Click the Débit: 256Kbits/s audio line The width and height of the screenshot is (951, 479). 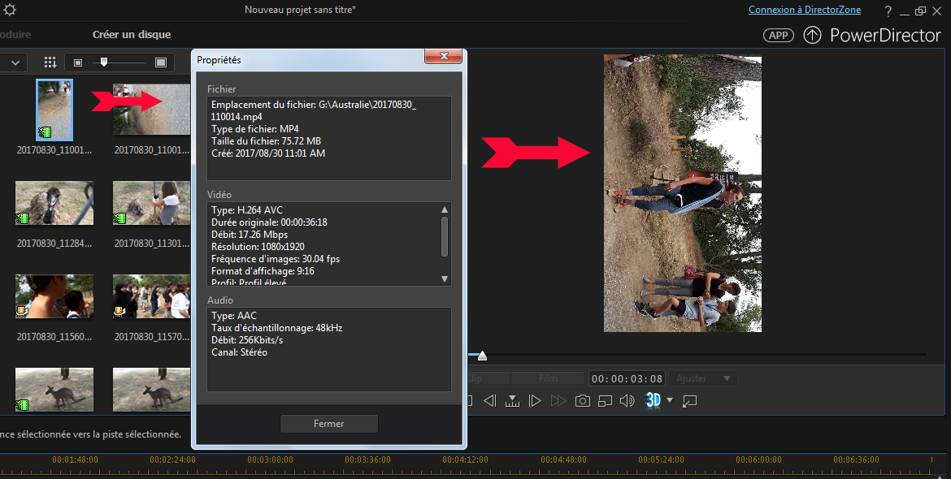pos(247,339)
